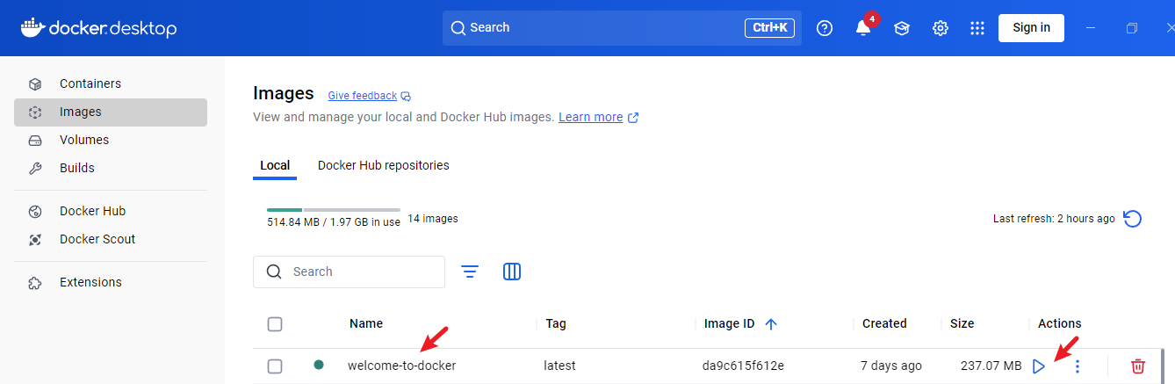Viewport: 1175px width, 384px height.
Task: Select Images in the sidebar
Action: pos(111,112)
